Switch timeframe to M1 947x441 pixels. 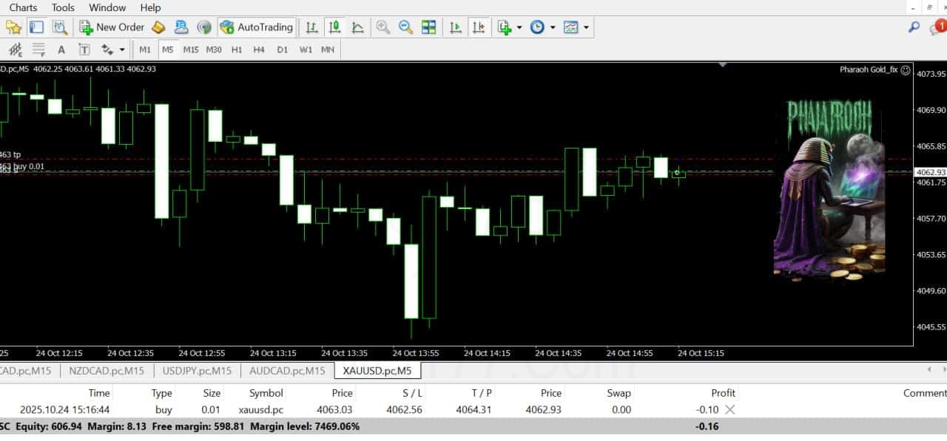click(x=145, y=49)
